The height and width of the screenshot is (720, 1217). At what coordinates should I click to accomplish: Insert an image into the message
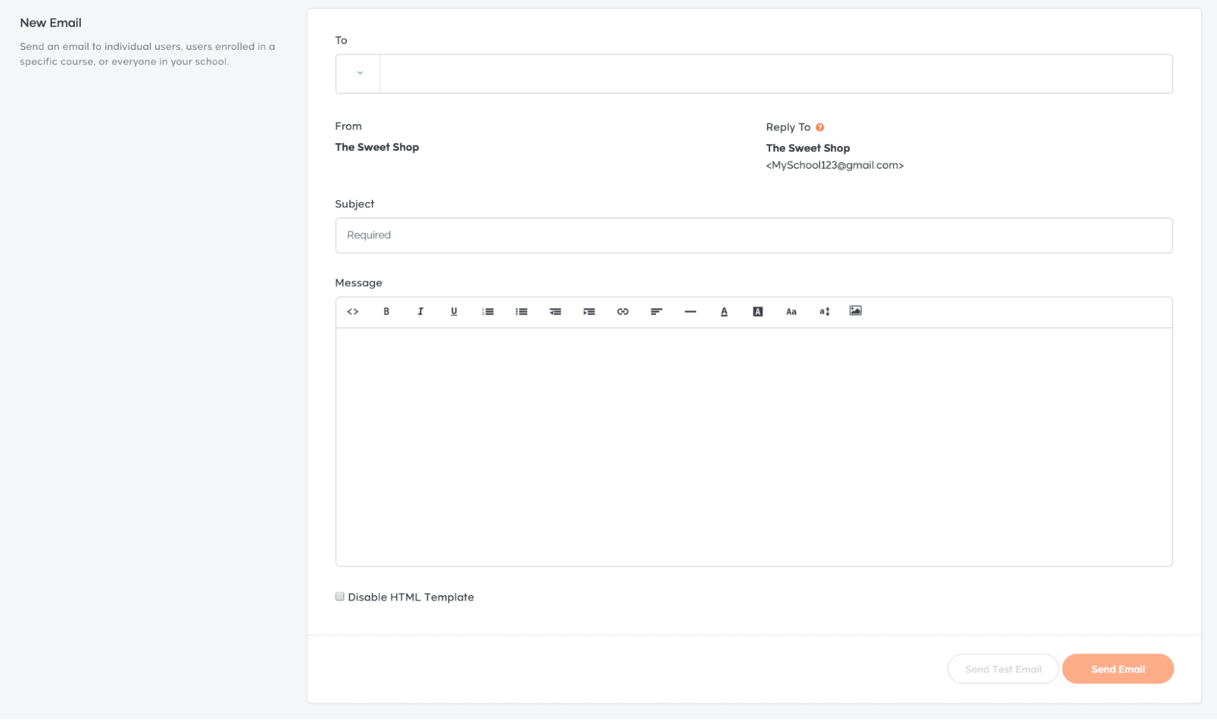click(855, 311)
